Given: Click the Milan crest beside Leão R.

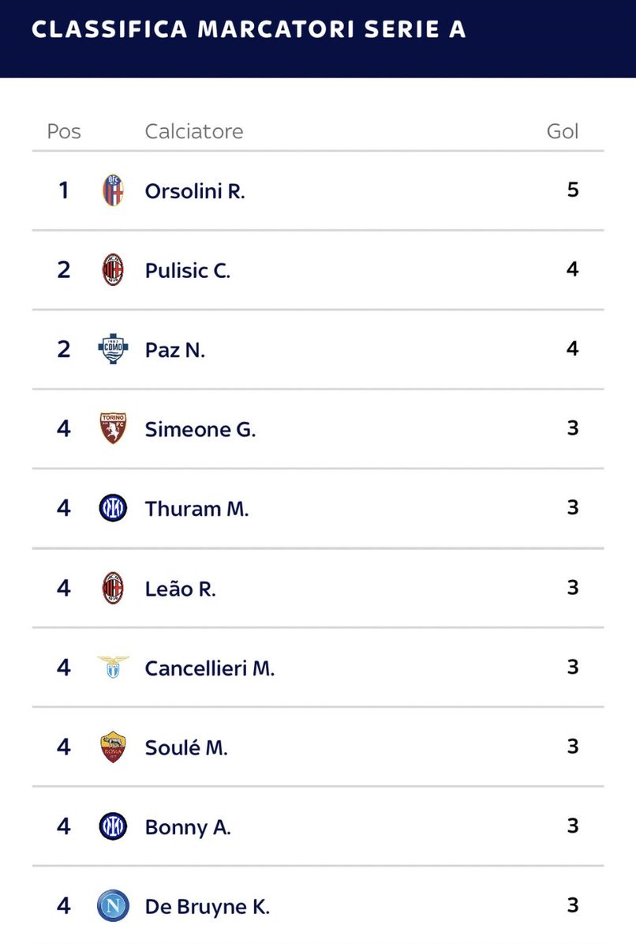Looking at the screenshot, I should coord(113,588).
